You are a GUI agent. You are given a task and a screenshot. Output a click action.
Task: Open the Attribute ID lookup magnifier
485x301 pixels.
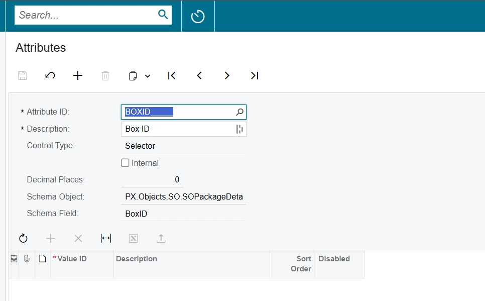click(x=239, y=112)
